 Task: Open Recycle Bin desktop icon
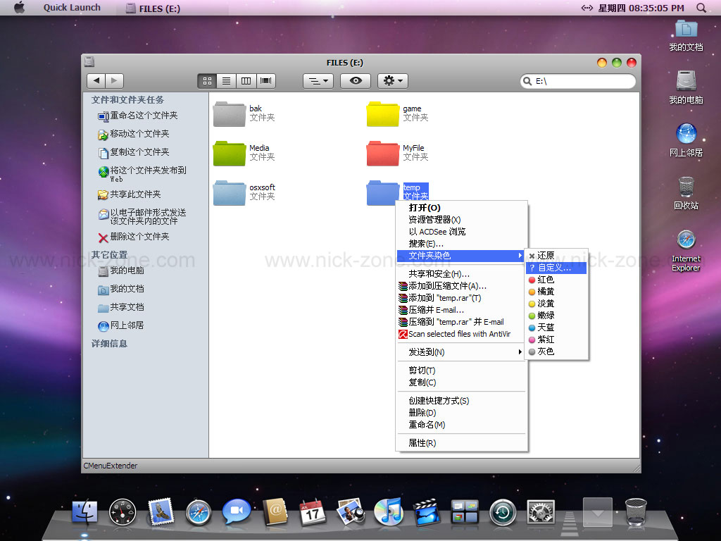pos(686,190)
